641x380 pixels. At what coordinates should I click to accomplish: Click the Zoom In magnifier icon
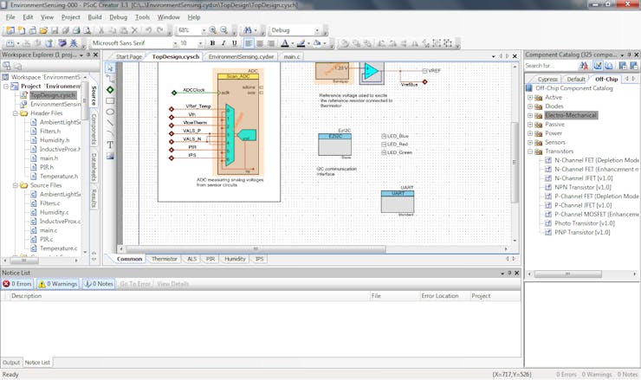(x=212, y=30)
